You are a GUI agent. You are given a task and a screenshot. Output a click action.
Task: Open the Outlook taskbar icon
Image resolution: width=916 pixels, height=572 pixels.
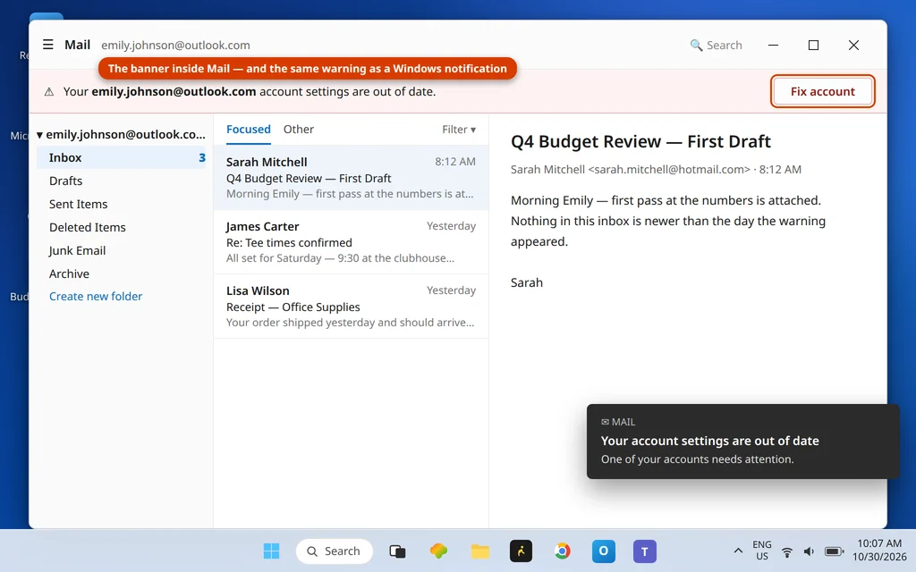(604, 551)
